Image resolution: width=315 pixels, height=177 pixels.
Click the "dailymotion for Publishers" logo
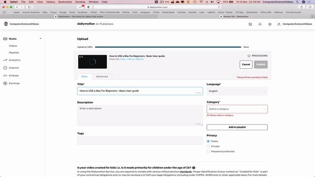[95, 24]
